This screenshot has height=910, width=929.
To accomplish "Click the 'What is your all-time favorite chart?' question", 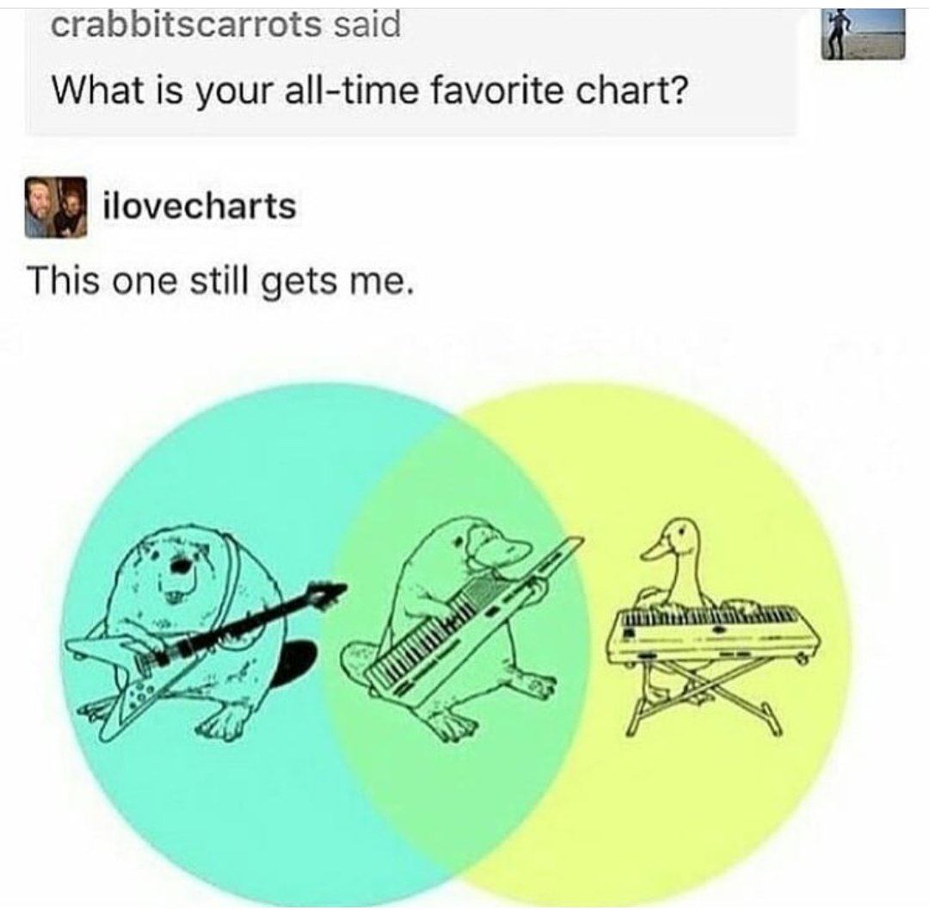I will pos(370,92).
